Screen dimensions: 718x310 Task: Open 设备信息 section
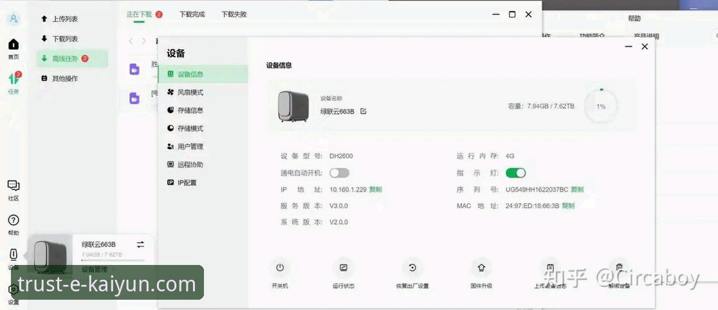pos(203,74)
